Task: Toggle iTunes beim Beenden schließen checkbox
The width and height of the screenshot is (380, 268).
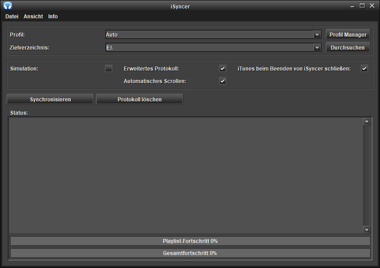Action: [364, 68]
